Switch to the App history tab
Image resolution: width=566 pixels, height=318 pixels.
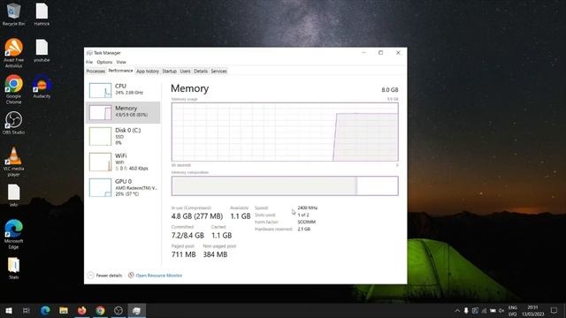[x=148, y=71]
